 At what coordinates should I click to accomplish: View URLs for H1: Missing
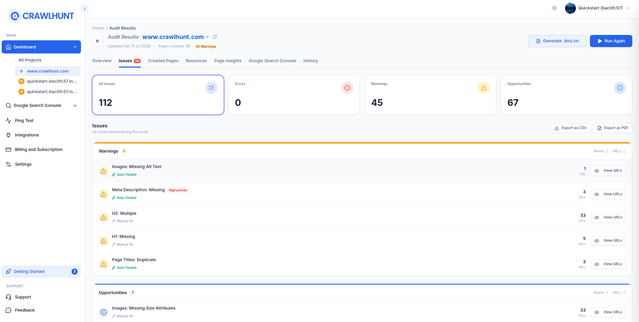click(608, 241)
